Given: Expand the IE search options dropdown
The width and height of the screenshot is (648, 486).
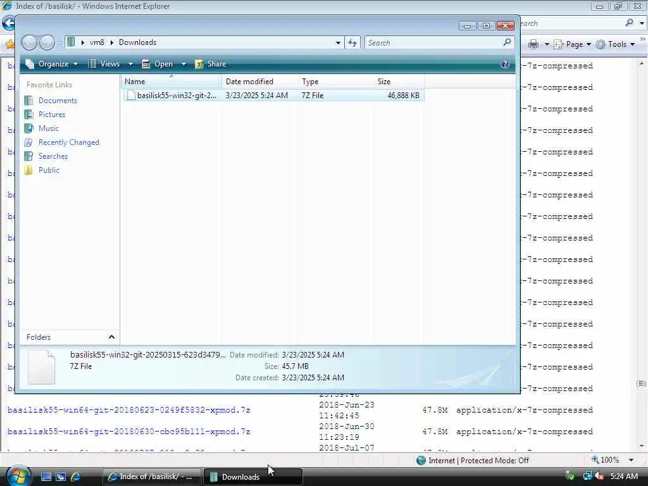Looking at the screenshot, I should click(x=642, y=23).
